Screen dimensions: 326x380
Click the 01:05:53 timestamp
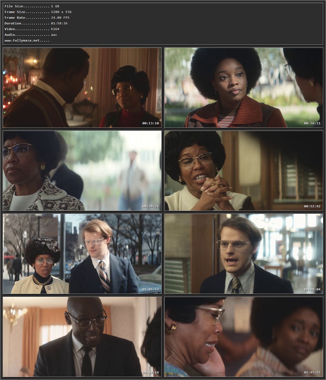click(x=151, y=289)
